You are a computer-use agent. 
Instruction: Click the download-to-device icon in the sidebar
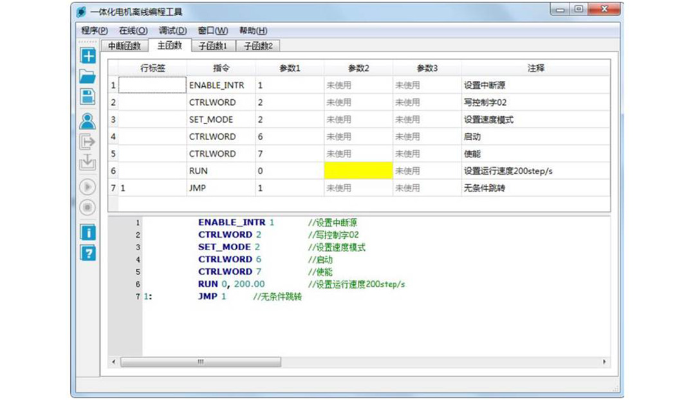tap(88, 163)
